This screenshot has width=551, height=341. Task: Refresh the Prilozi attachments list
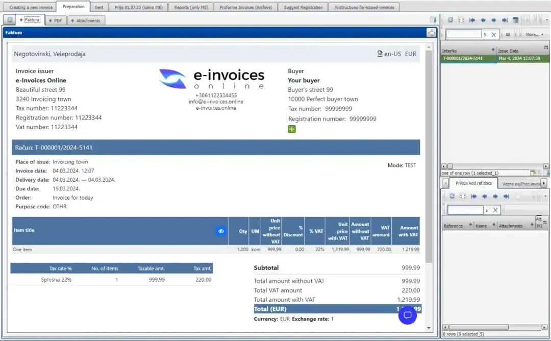coord(453,196)
